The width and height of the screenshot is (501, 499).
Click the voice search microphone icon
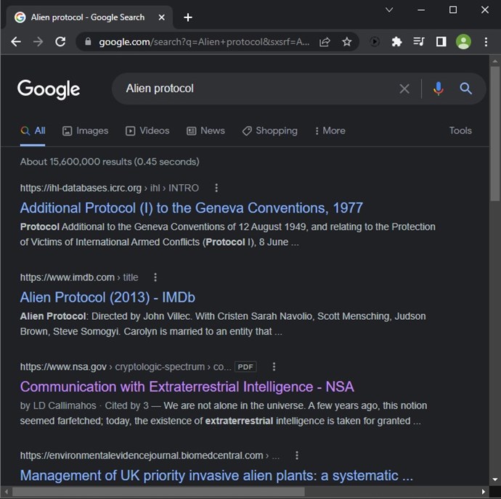(x=438, y=88)
